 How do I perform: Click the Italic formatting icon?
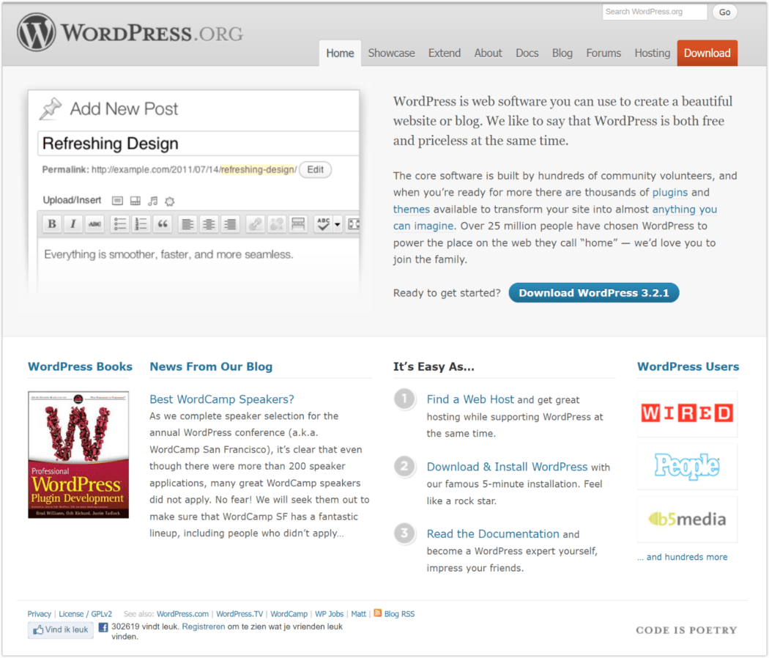point(73,224)
